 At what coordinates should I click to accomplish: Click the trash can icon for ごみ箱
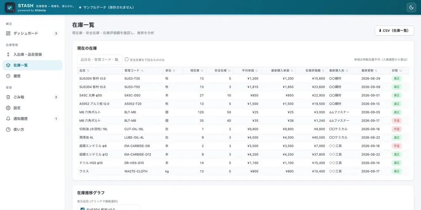coord(8,97)
